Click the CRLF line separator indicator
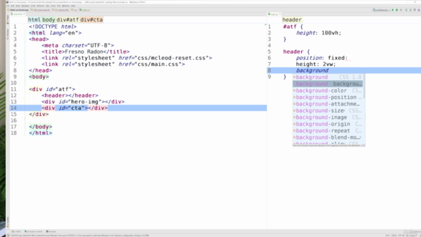The image size is (421, 237). pyautogui.click(x=394, y=236)
